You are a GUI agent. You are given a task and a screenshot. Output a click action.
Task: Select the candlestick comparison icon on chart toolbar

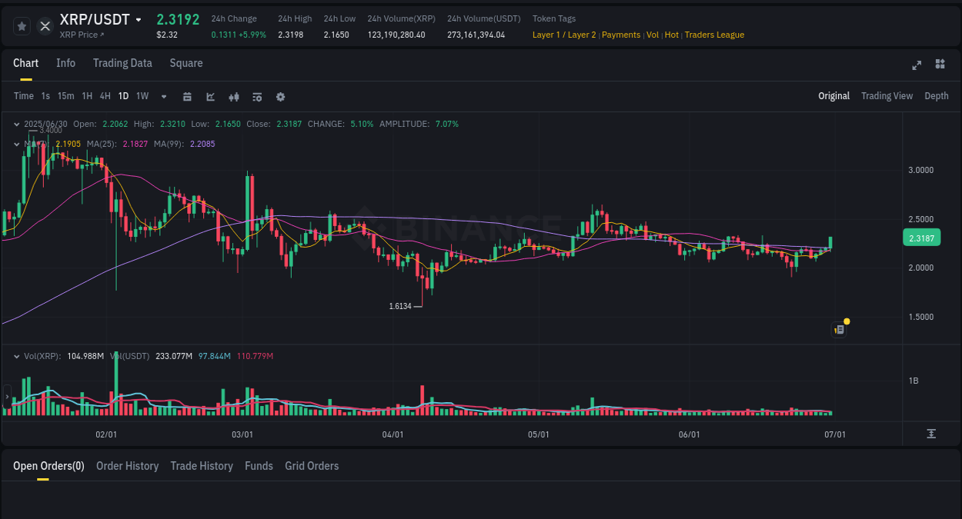tap(233, 96)
